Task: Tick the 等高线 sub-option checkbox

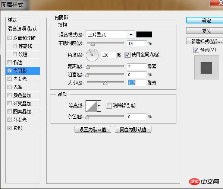Action: [15, 46]
